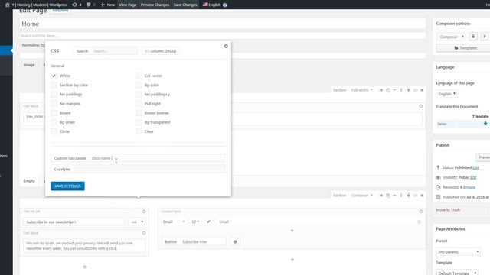Tick the Boxed inverse checkbox
Image resolution: width=490 pixels, height=275 pixels.
point(139,113)
